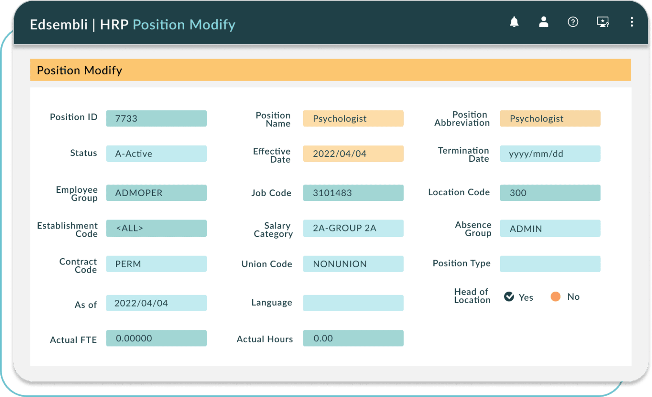Click the Actual Hours label
Image resolution: width=652 pixels, height=397 pixels.
point(264,339)
